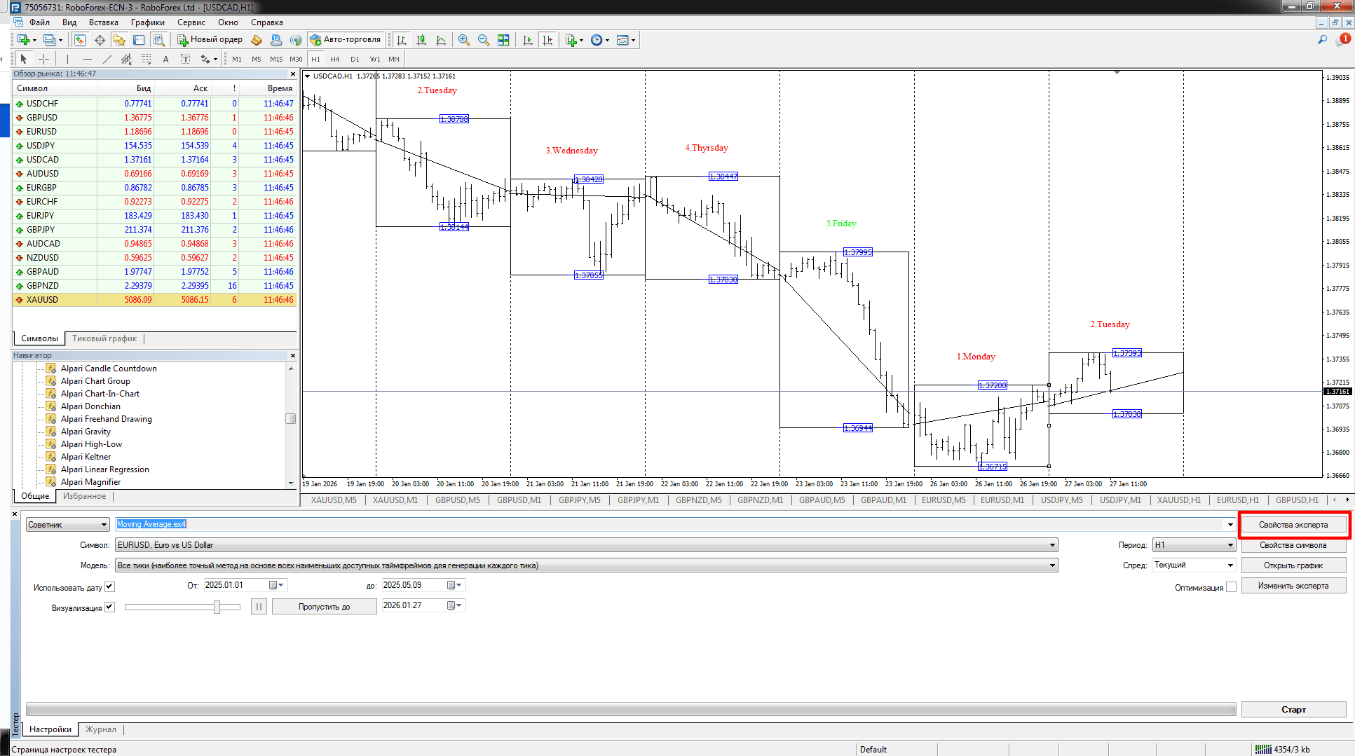Switch chart to line chart icon

[x=441, y=40]
